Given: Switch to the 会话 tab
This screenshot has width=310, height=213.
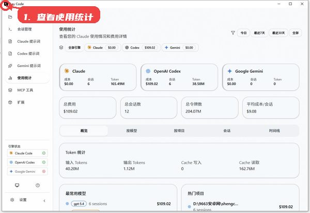Looking at the screenshot, I should point(227,130).
